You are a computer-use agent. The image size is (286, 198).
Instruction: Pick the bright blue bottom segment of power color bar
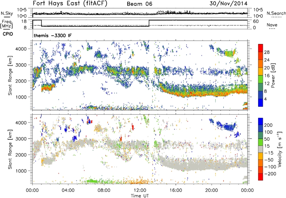tap(261, 103)
